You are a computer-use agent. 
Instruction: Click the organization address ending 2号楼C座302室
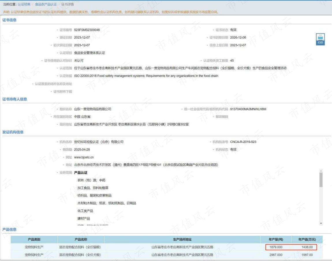pyautogui.click(x=131, y=124)
